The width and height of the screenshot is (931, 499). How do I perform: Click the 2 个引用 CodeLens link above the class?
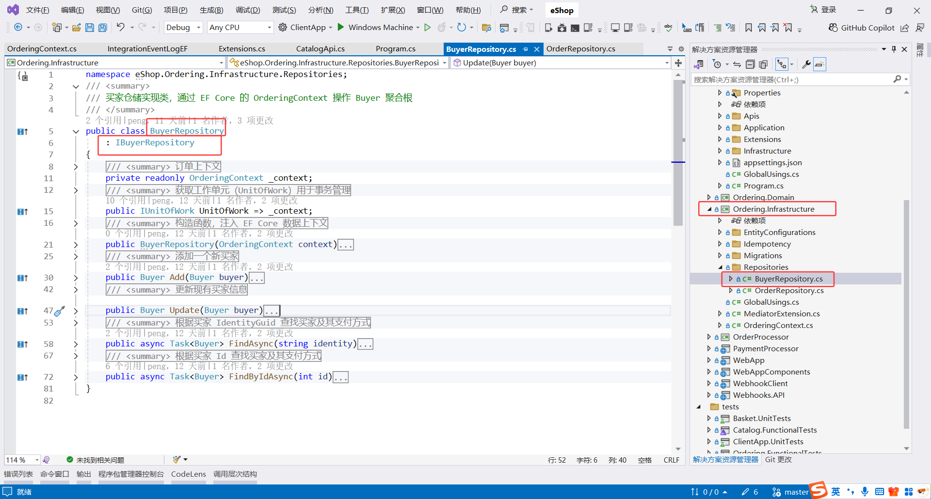(105, 121)
